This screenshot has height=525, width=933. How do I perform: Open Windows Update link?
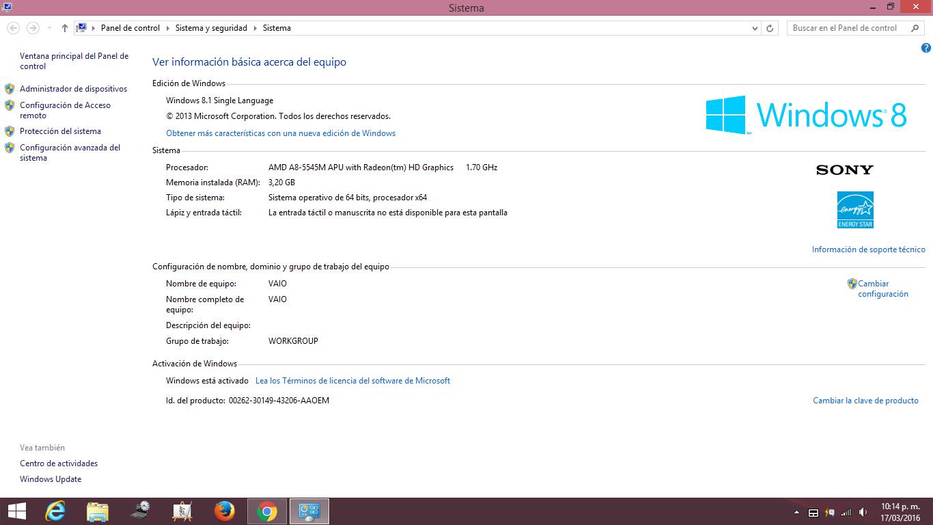click(51, 479)
